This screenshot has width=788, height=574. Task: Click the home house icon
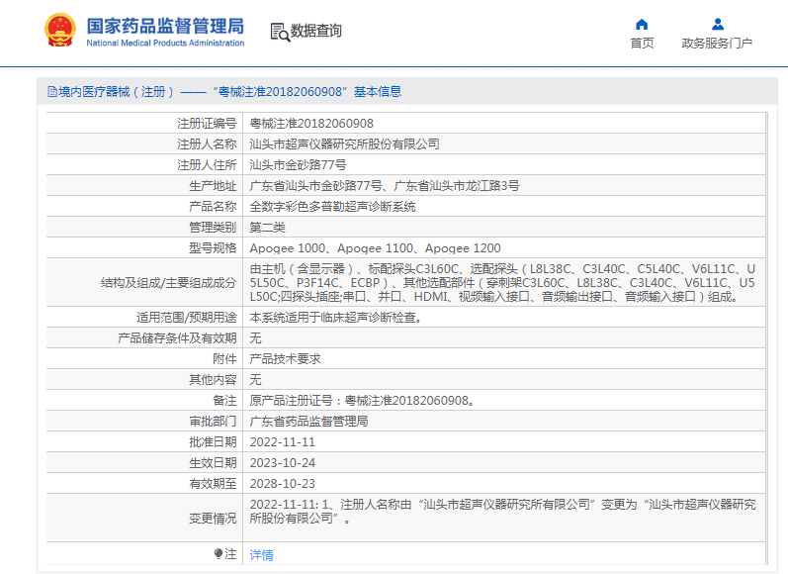(642, 24)
